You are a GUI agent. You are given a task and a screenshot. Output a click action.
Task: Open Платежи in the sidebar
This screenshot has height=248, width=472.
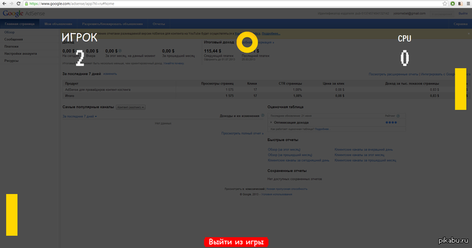[11, 46]
